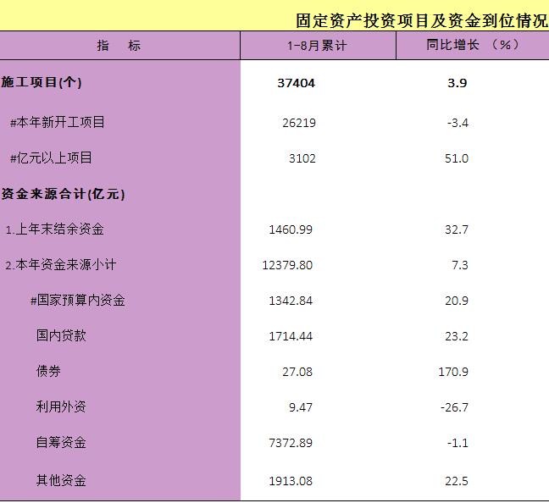The height and width of the screenshot is (503, 549).
Task: Click the 其他资金 row label
Action: click(x=61, y=480)
